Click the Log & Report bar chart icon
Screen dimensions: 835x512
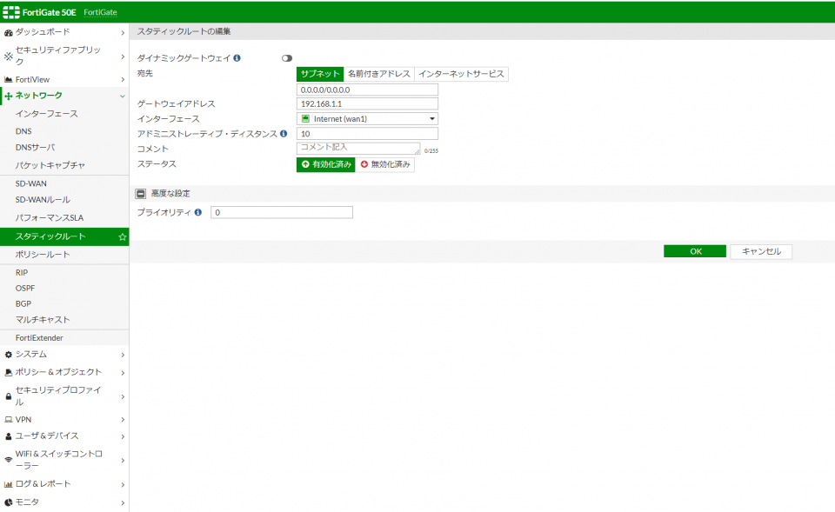coord(8,484)
